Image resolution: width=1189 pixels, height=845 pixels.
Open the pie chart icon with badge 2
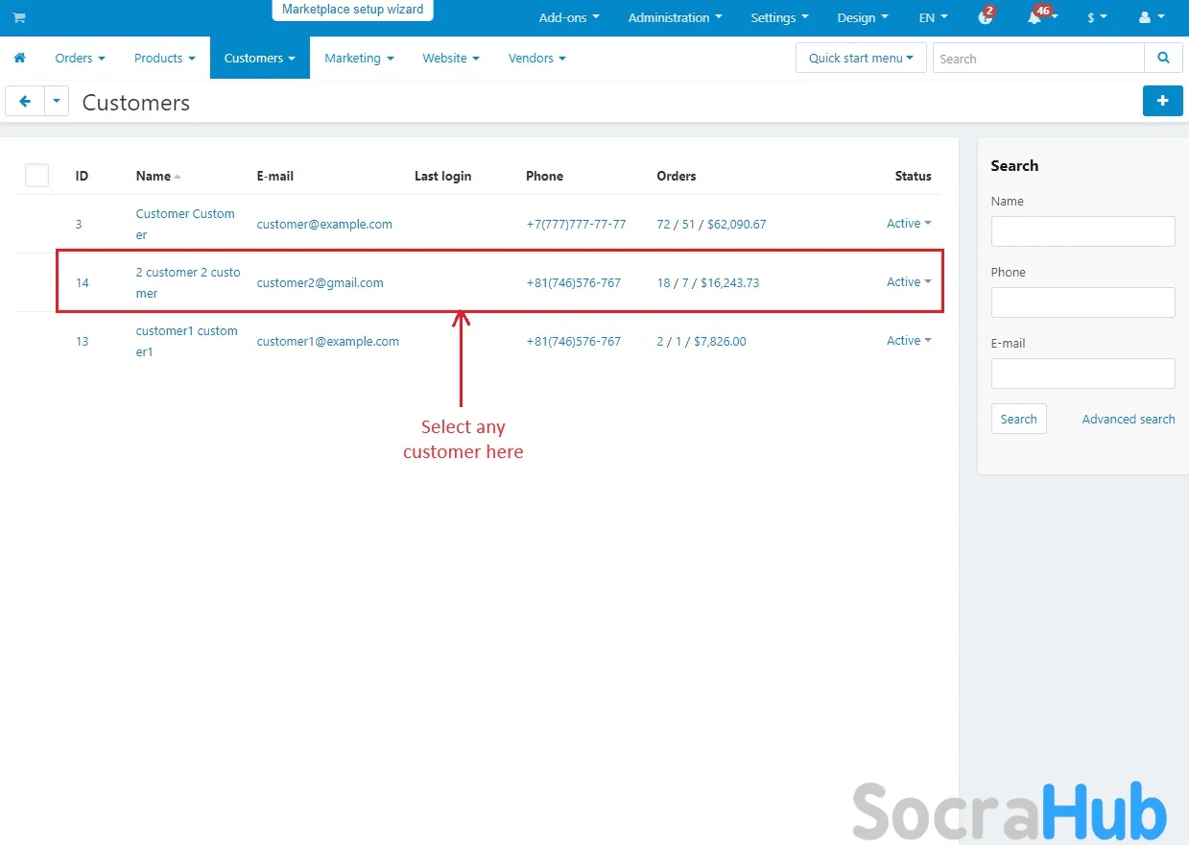(985, 18)
